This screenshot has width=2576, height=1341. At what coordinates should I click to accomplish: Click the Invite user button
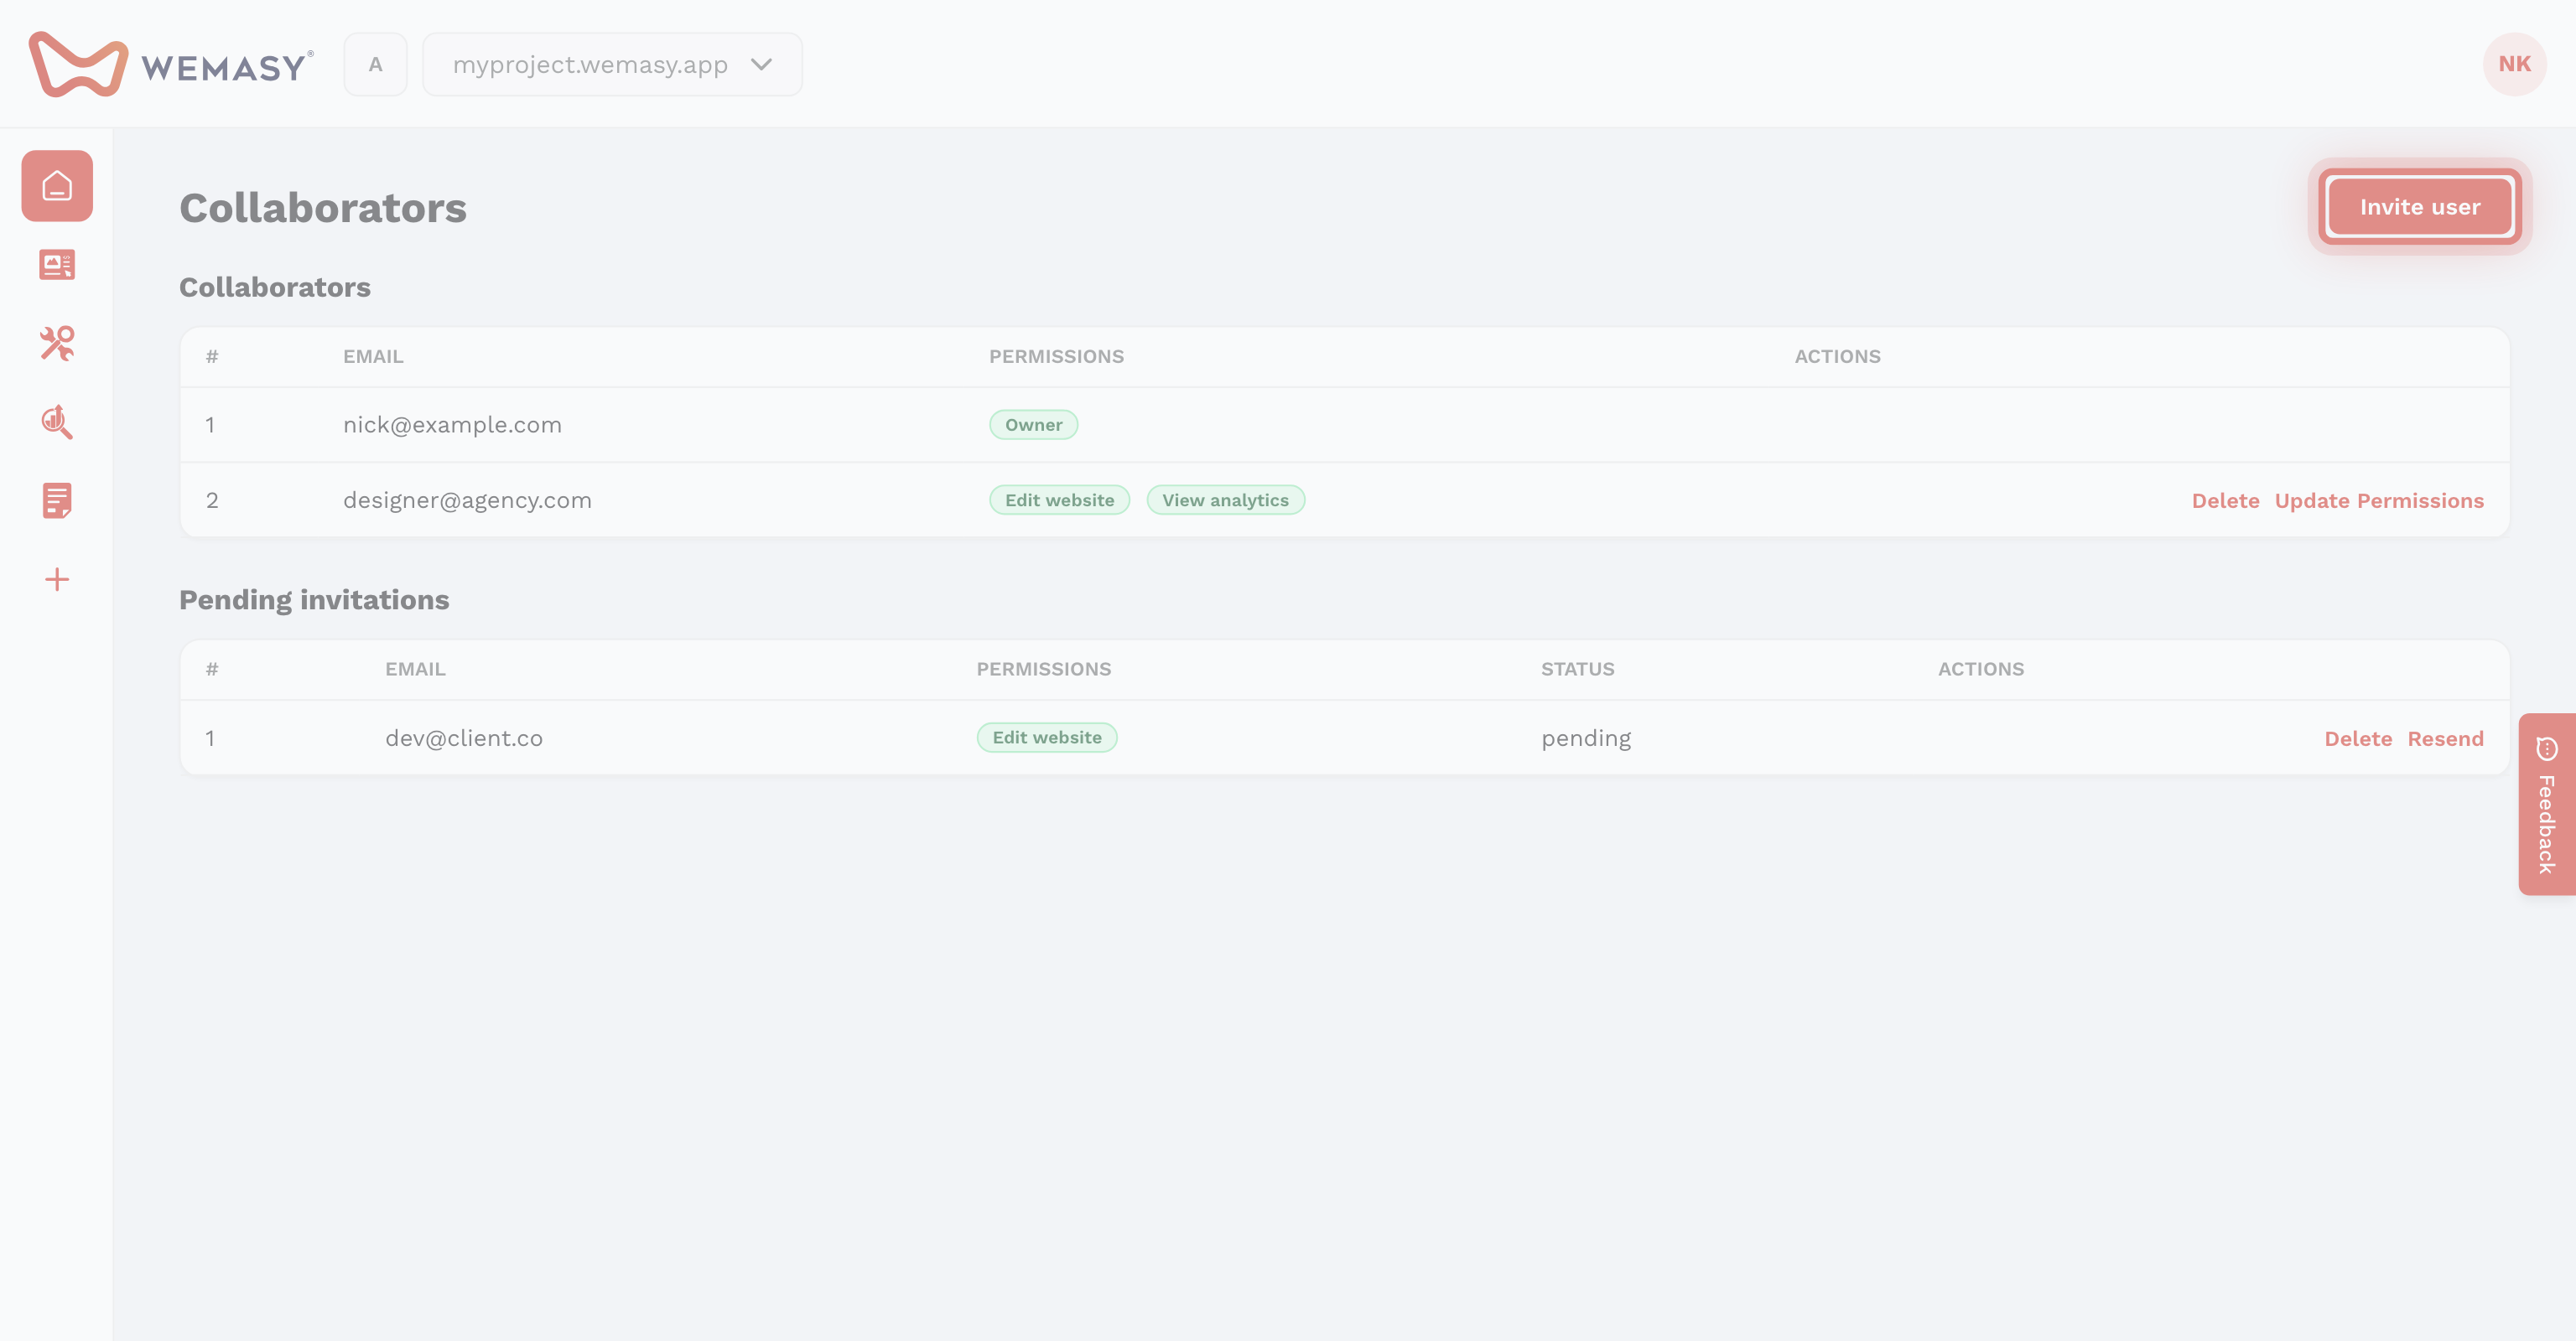[x=2420, y=207]
